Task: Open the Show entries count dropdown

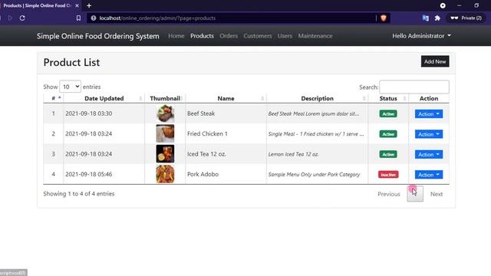Action: pyautogui.click(x=70, y=87)
